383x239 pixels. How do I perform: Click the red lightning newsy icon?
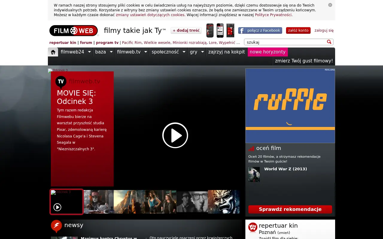56,226
